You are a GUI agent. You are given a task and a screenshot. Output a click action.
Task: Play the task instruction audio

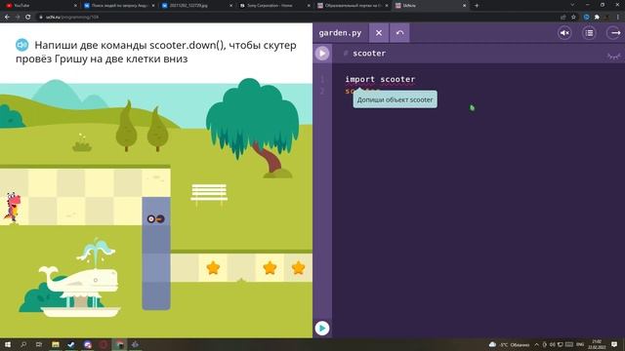coord(21,45)
